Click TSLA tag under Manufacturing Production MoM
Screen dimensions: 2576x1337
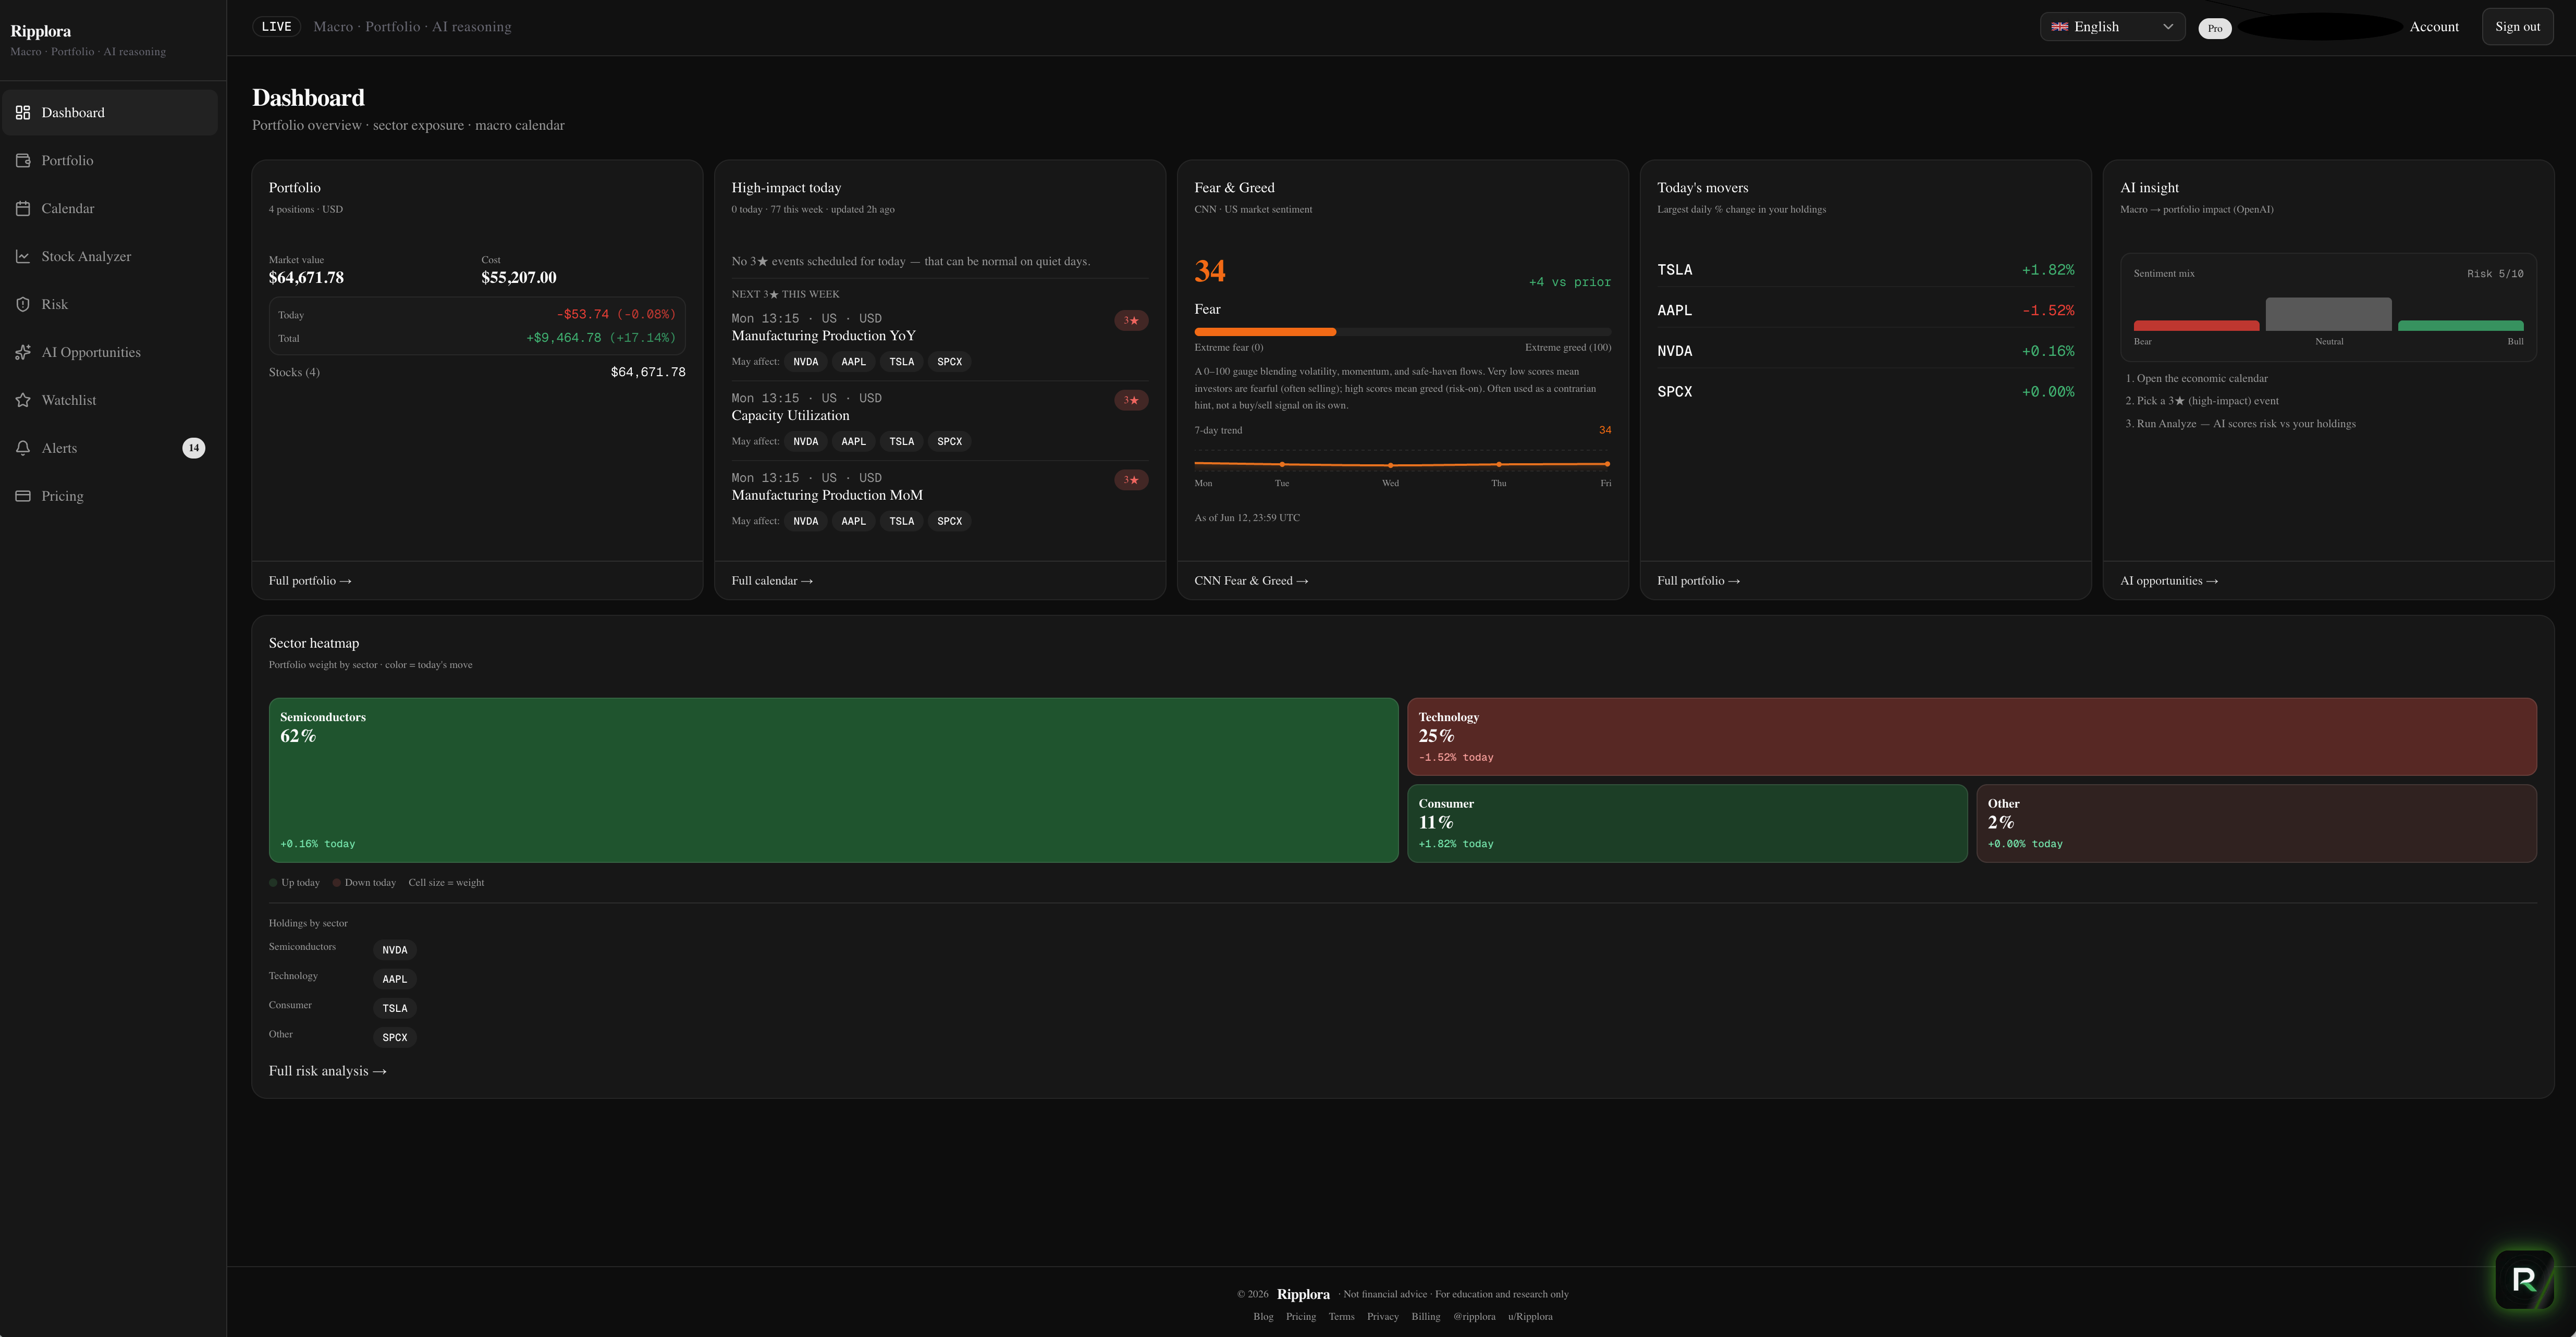tap(901, 522)
